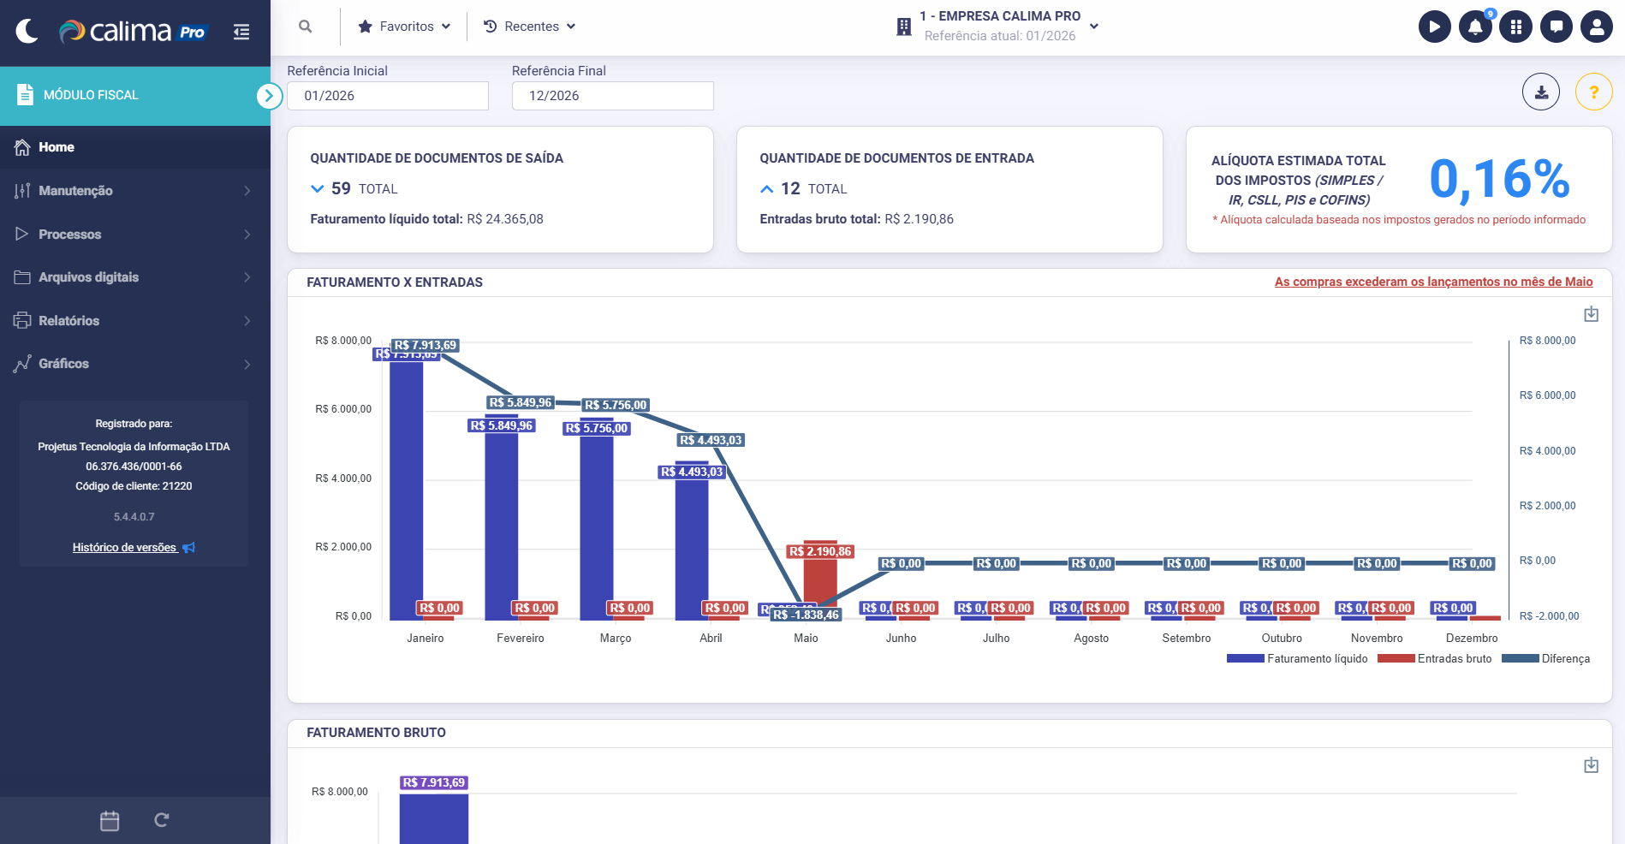Toggle Entradas bruto legend series
Image resolution: width=1625 pixels, height=844 pixels.
[1434, 658]
